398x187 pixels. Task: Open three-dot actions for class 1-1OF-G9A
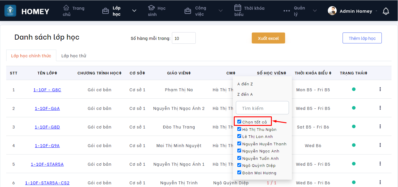[380, 145]
